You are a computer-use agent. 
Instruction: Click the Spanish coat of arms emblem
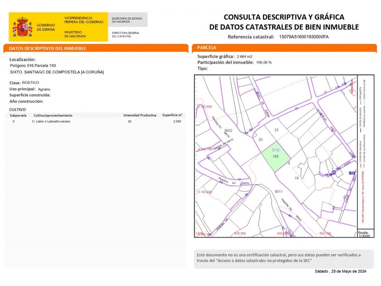pyautogui.click(x=22, y=27)
